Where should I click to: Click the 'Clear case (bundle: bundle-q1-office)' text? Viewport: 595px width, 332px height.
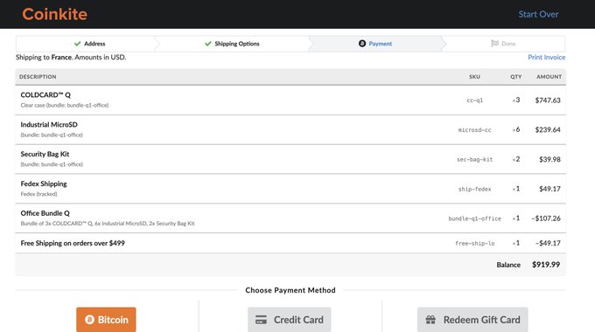pyautogui.click(x=65, y=105)
